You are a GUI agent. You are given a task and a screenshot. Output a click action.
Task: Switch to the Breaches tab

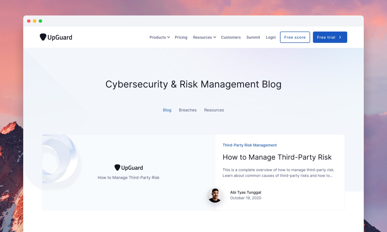click(x=188, y=110)
